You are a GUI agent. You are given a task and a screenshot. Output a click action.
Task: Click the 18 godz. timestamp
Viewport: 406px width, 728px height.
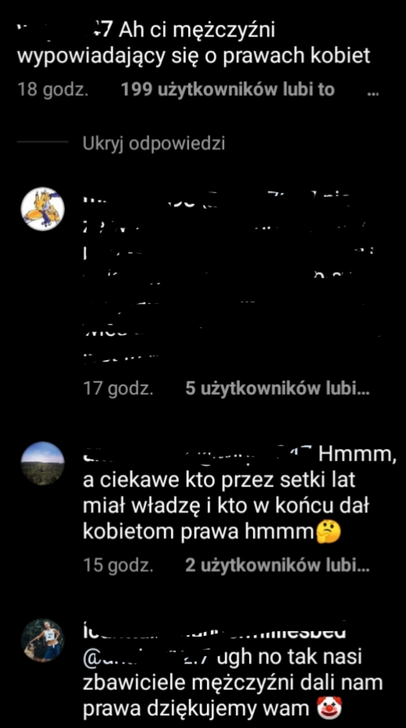click(x=53, y=90)
